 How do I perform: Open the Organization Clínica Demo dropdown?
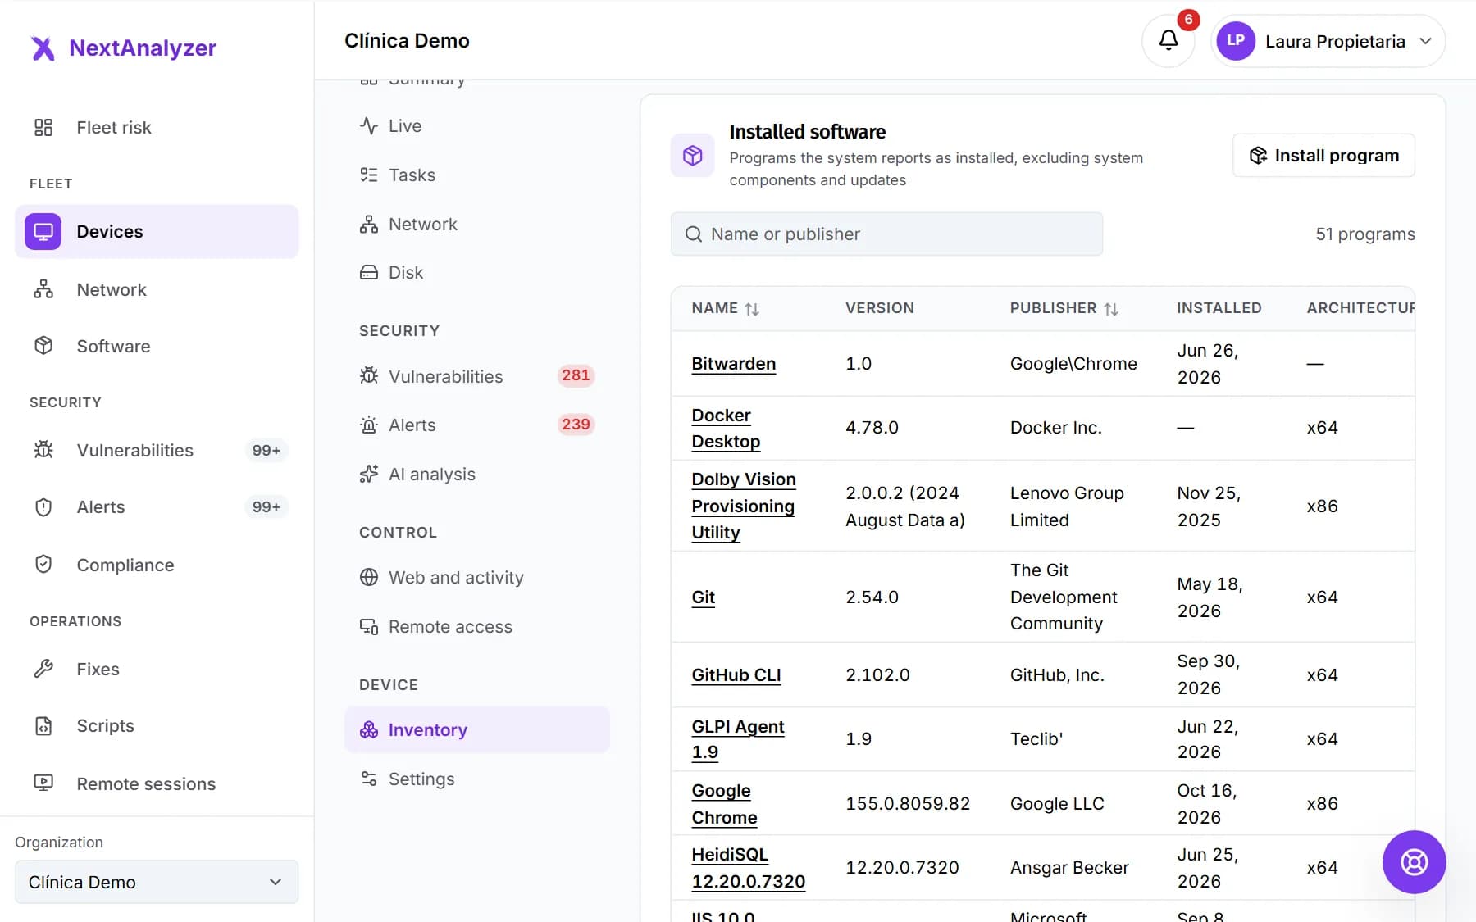(x=157, y=882)
